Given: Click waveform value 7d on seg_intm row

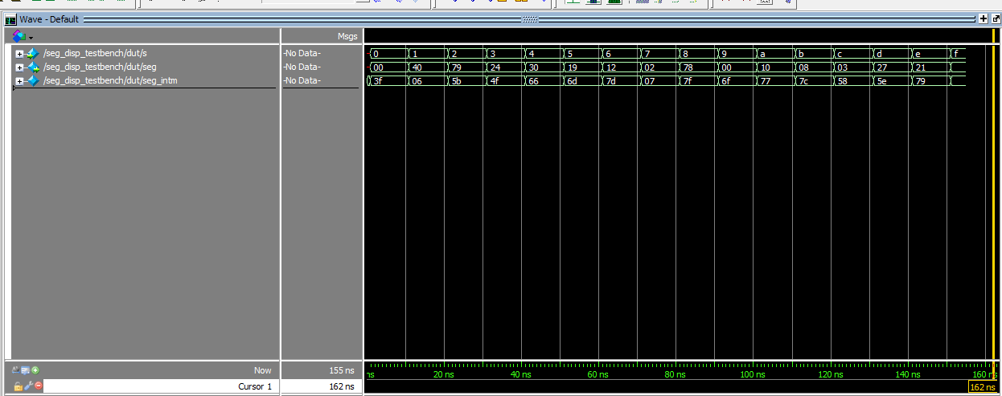Looking at the screenshot, I should click(610, 81).
